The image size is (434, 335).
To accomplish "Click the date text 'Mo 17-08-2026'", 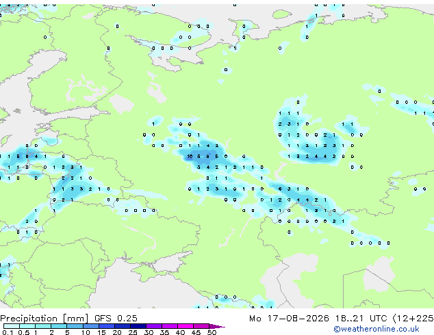I will [289, 319].
